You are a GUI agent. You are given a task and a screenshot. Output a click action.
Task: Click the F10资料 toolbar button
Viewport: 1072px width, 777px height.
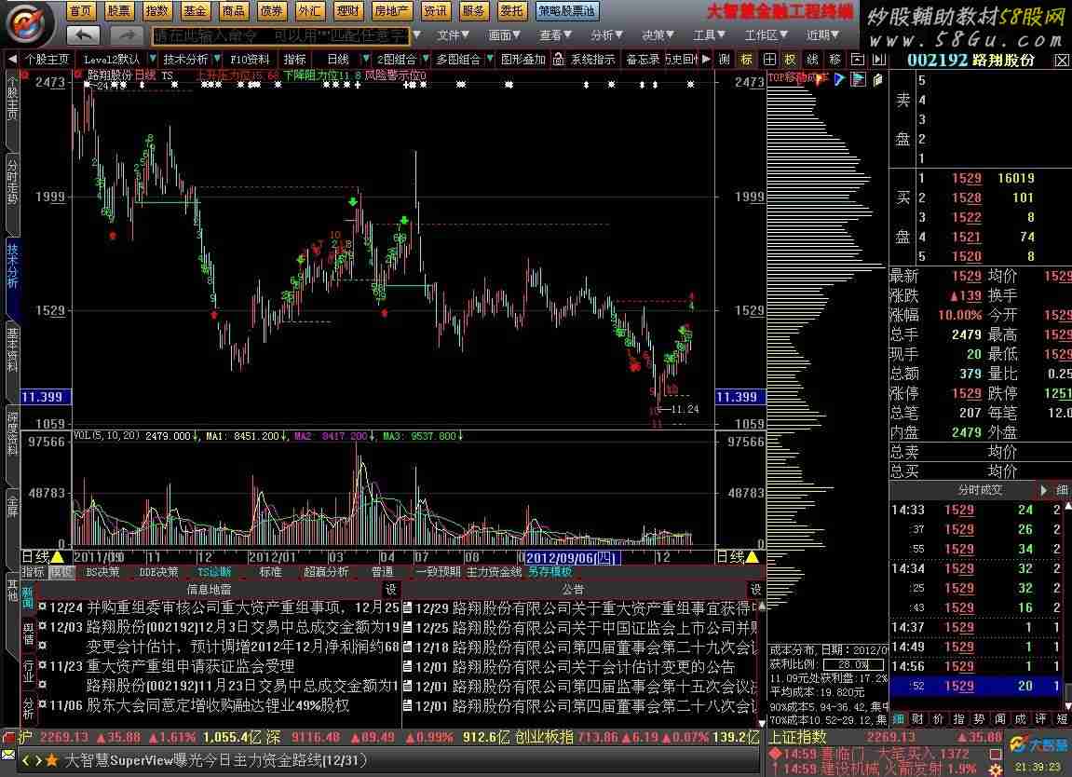[250, 60]
